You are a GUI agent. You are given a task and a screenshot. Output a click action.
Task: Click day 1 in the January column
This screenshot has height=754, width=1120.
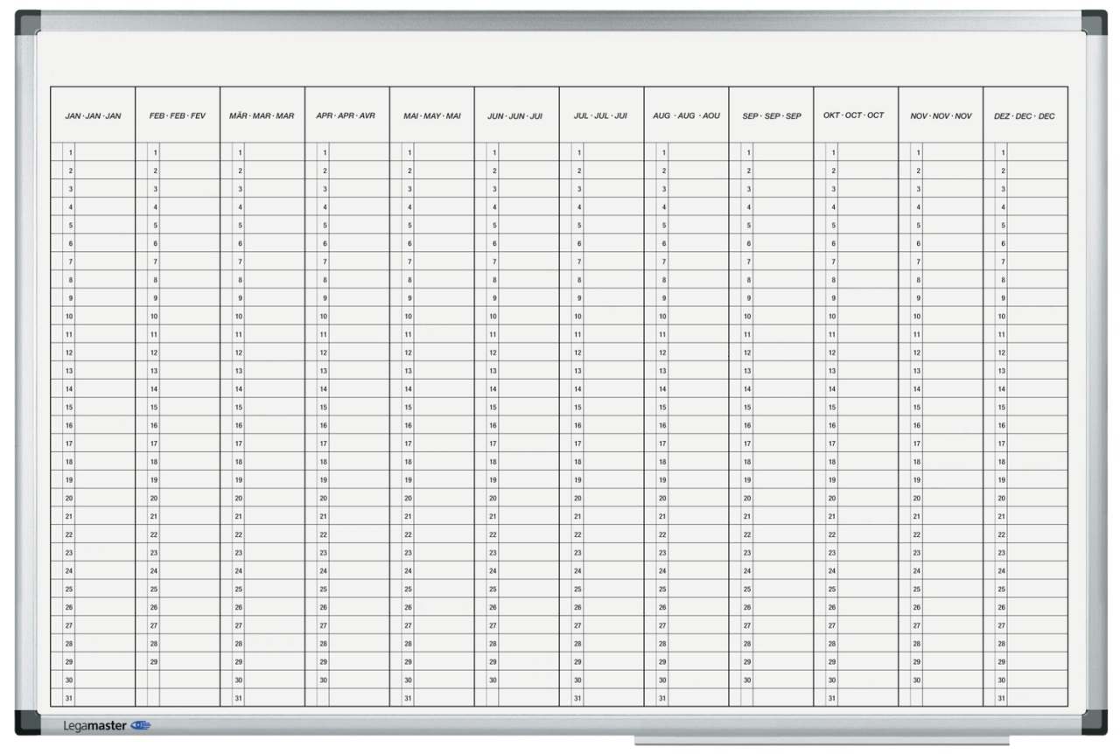70,152
